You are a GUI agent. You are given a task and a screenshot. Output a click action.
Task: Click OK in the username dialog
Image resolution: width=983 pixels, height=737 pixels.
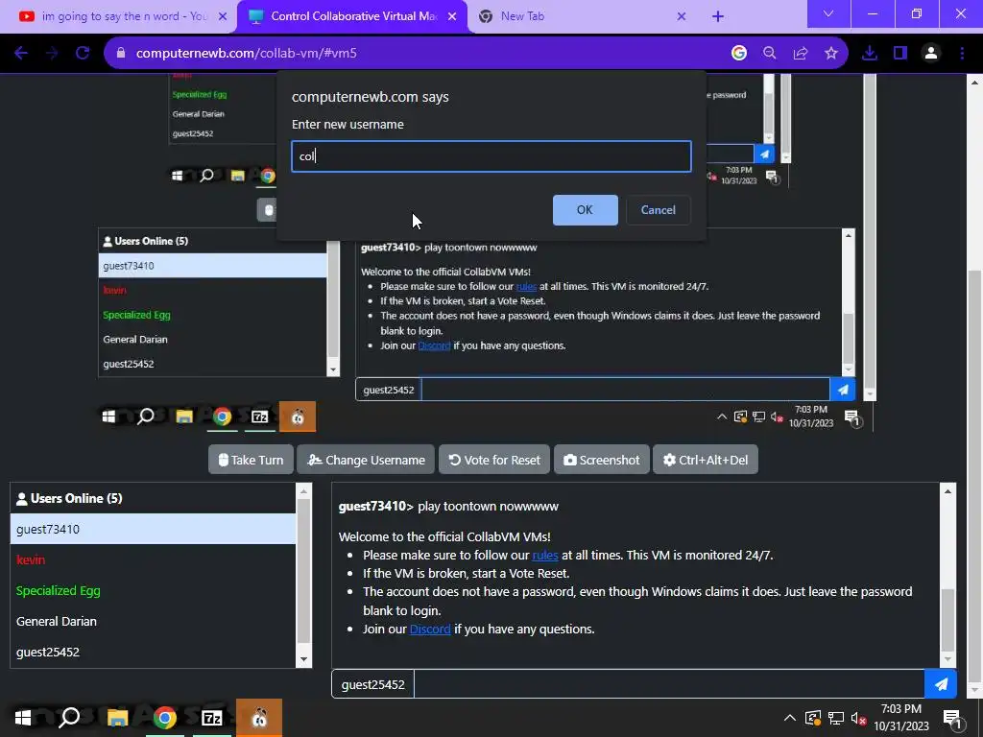click(585, 210)
